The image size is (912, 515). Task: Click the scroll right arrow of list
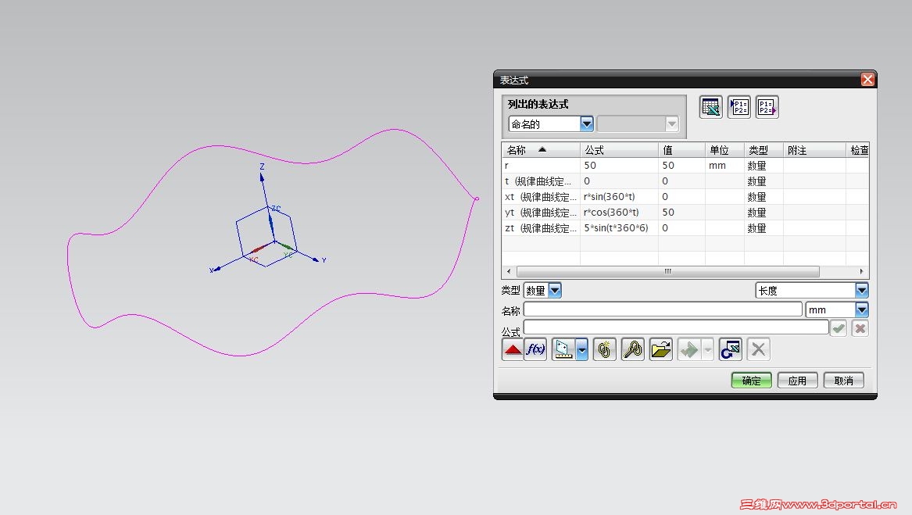[x=861, y=271]
